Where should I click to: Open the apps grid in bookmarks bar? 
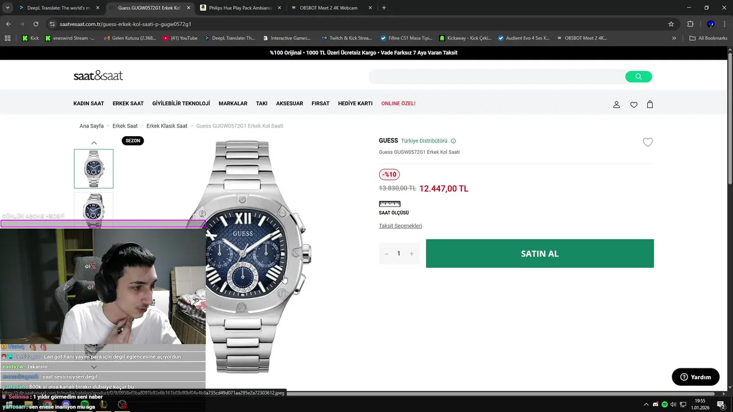tap(7, 38)
